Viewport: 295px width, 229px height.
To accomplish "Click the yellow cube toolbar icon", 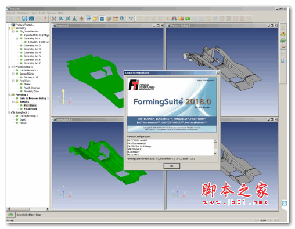I will click(95, 19).
